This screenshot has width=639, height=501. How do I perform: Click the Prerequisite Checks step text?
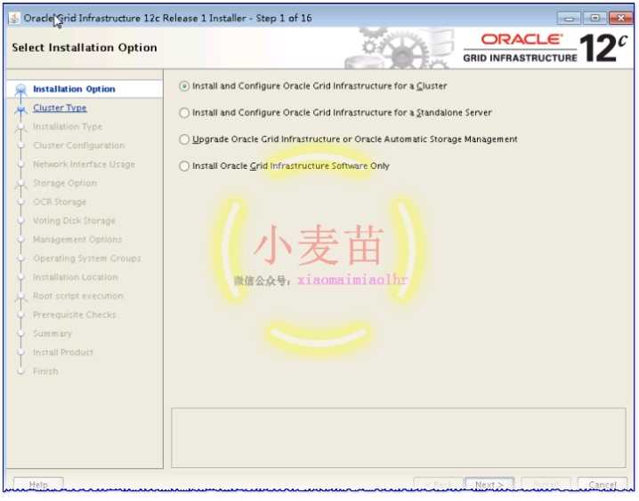click(75, 314)
